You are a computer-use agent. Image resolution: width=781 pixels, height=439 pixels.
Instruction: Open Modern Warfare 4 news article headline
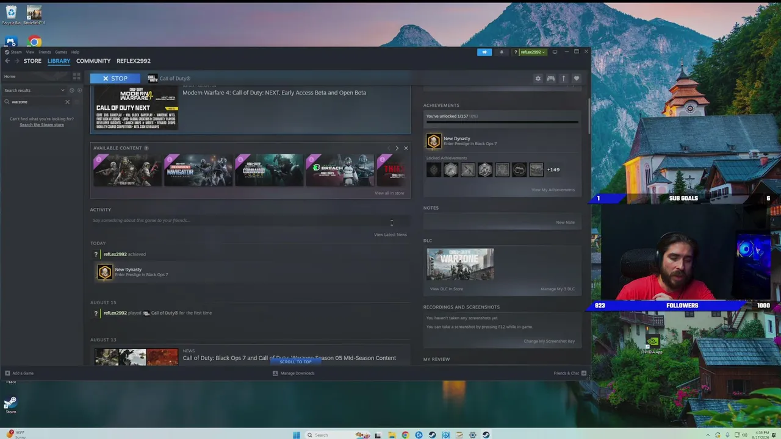point(274,93)
